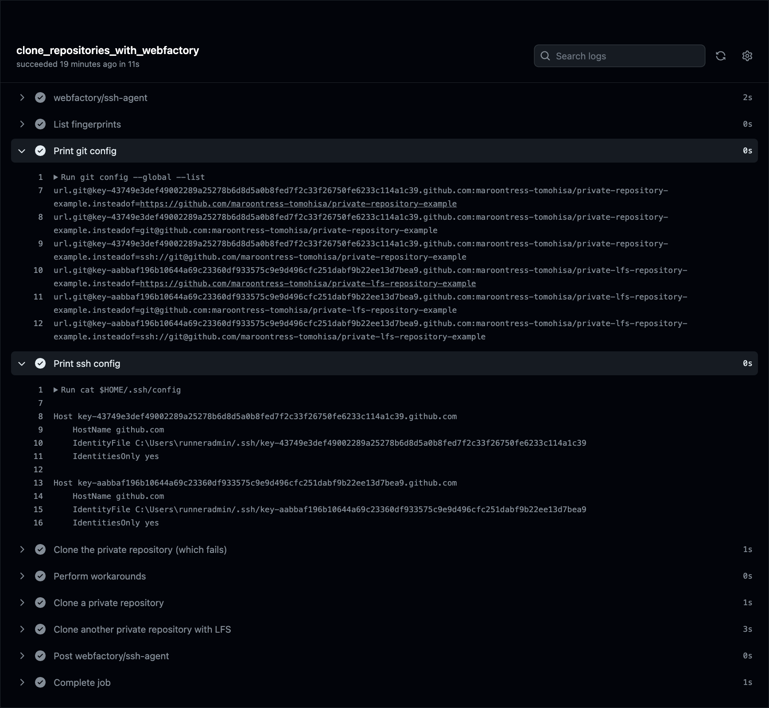Click IdentityFile line ending in 13d7bea9
This screenshot has height=708, width=769.
click(330, 510)
